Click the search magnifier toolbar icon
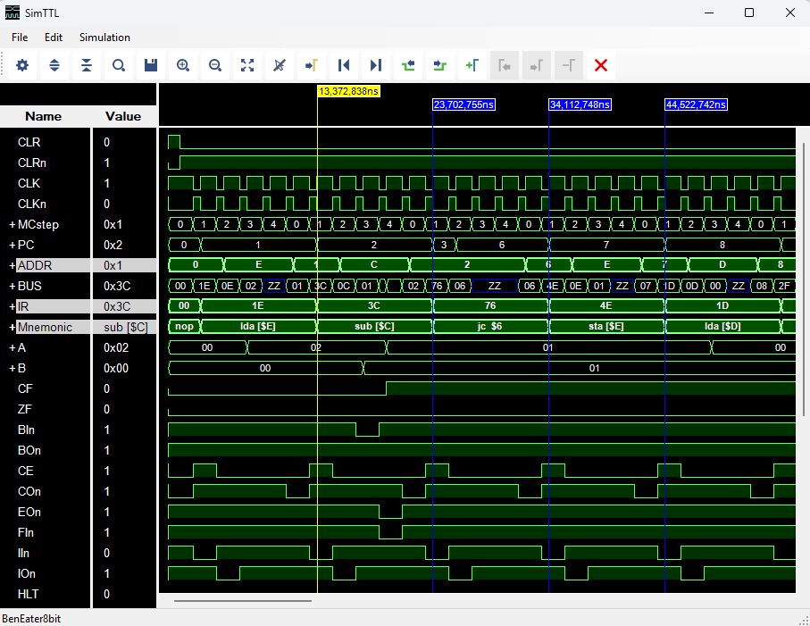810x626 pixels. pyautogui.click(x=119, y=65)
